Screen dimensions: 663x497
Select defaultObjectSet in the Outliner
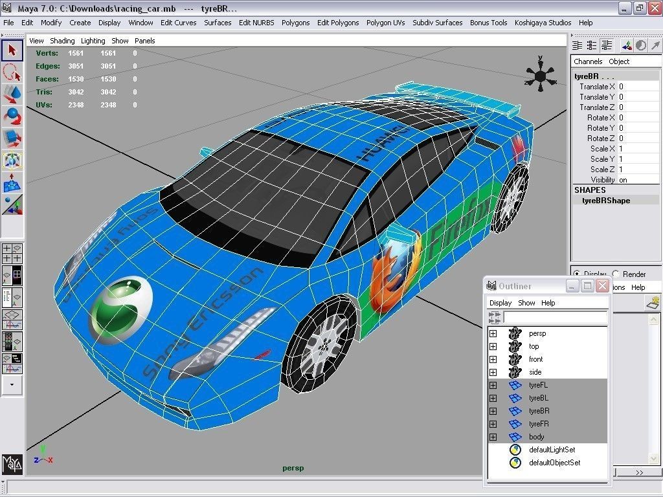(x=554, y=463)
